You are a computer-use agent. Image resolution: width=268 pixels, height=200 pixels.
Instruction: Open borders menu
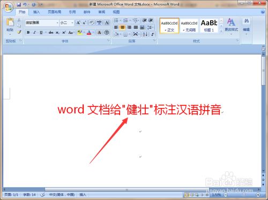(126, 34)
